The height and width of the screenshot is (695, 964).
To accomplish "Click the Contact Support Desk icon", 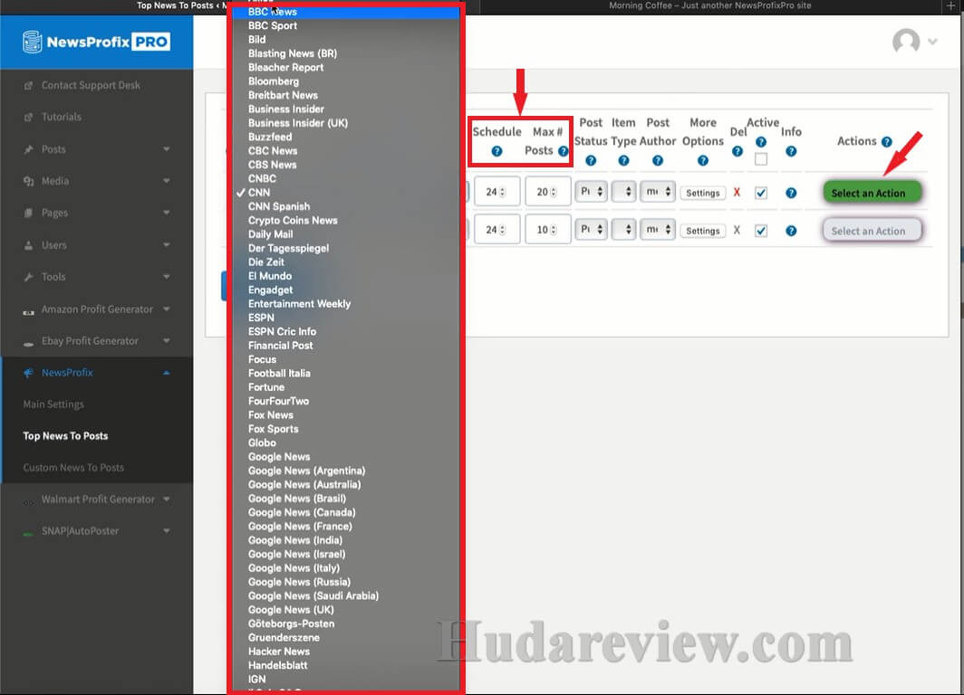I will 28,85.
